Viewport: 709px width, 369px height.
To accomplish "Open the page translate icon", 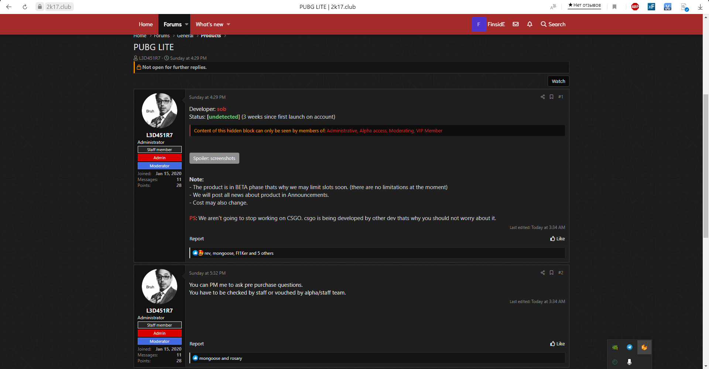I will [x=553, y=7].
